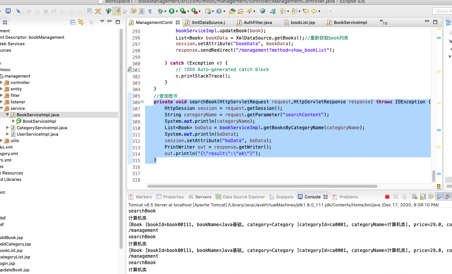Screen dimensions: 452x274
Task: Click Next Annotation down-arrow icon
Action: coord(283,11)
